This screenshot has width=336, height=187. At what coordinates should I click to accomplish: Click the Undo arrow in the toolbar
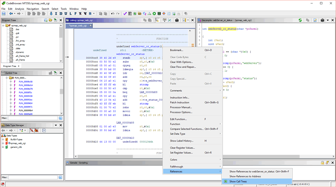112,14
